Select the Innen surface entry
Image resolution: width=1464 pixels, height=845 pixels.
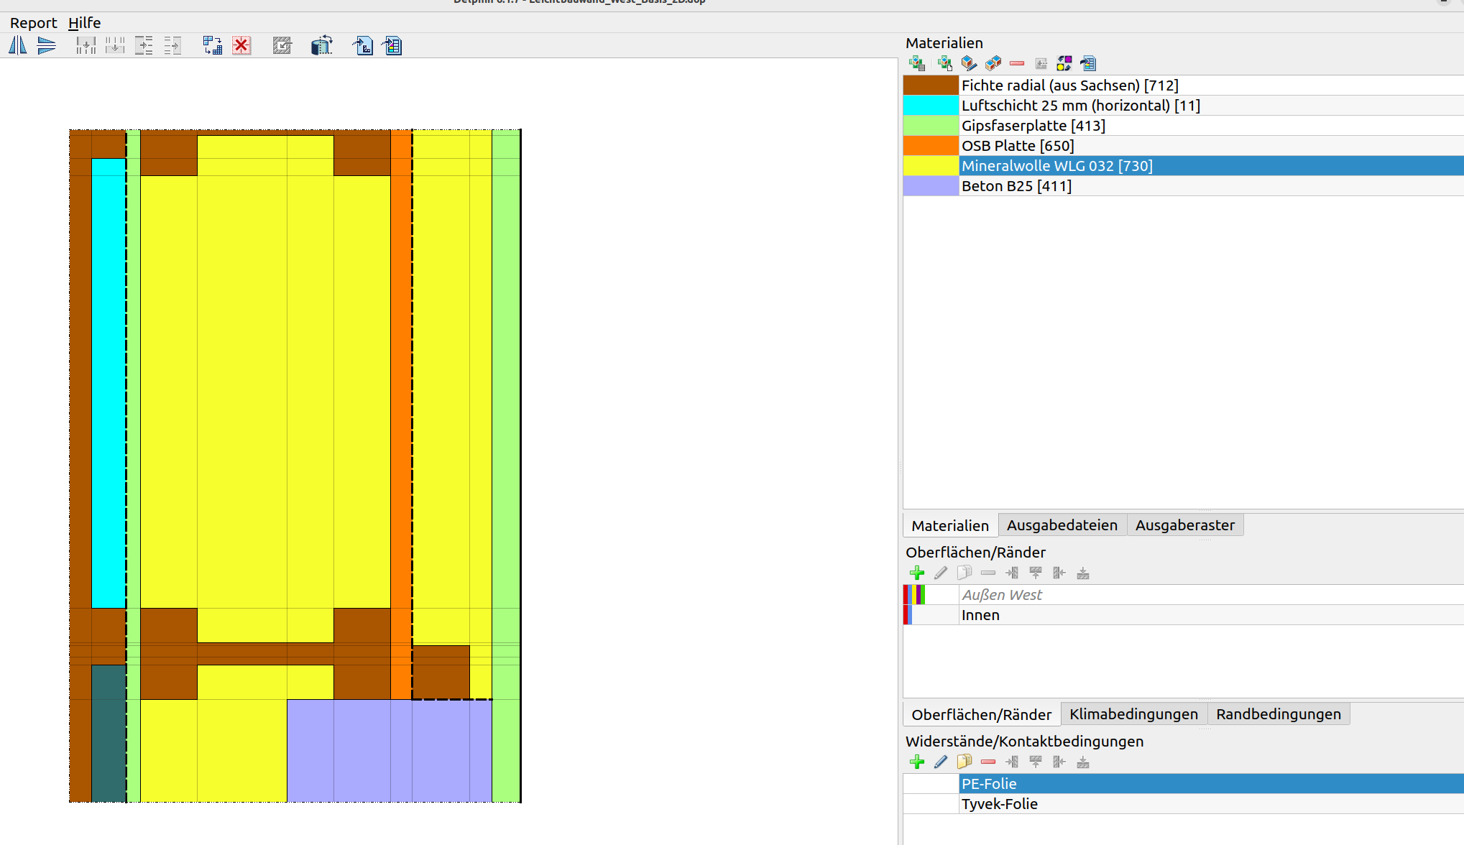1184,615
